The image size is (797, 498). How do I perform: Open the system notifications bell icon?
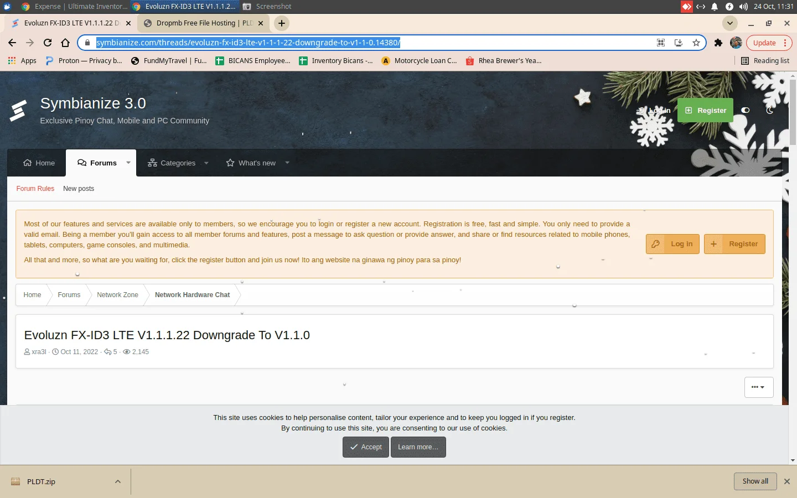715,7
